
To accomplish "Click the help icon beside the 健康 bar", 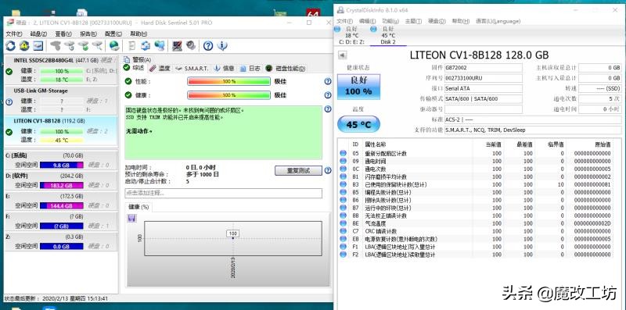I will click(328, 95).
